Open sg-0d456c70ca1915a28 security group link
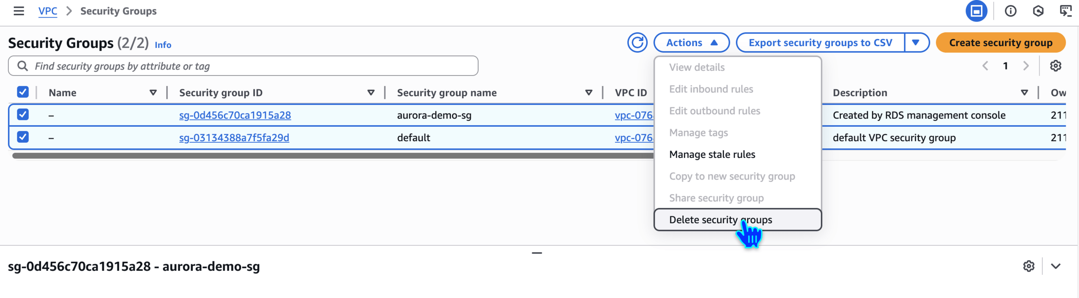 pyautogui.click(x=235, y=115)
